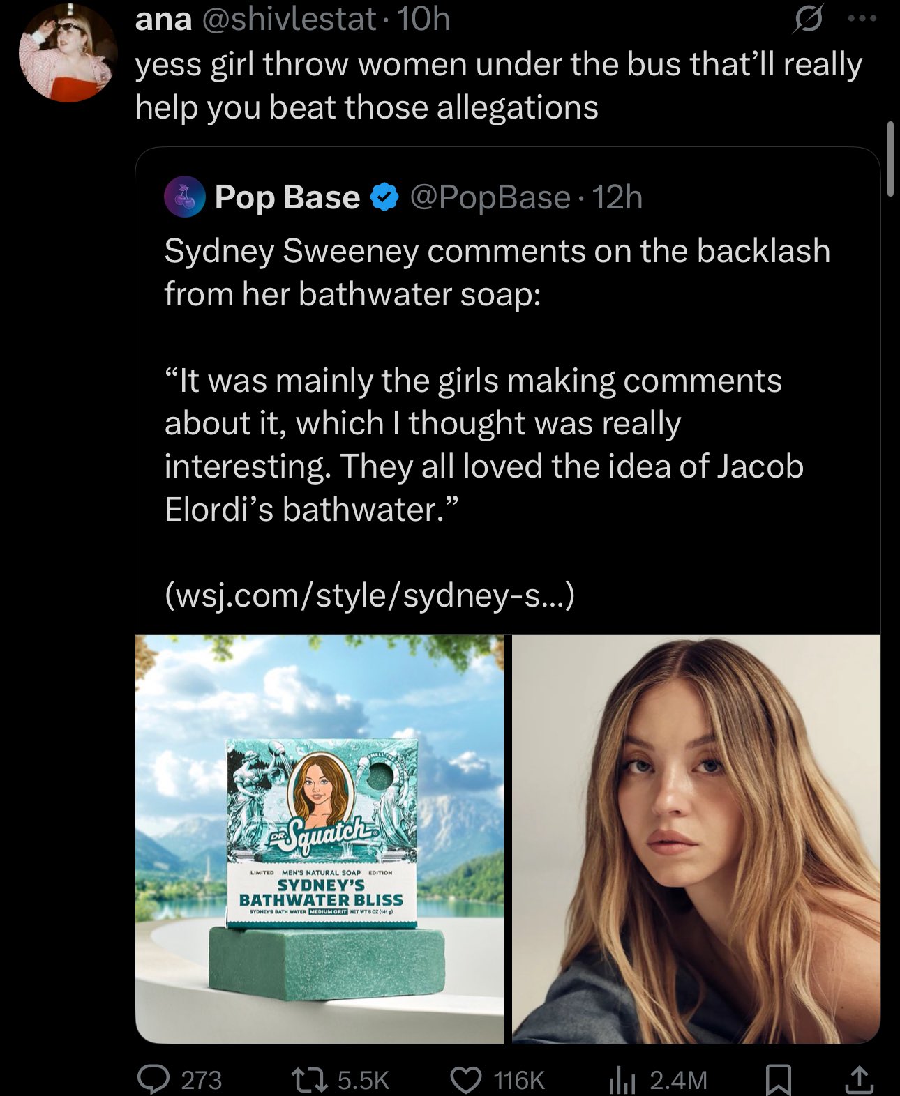Open Pop Base profile avatar
This screenshot has height=1096, width=900.
[x=185, y=197]
